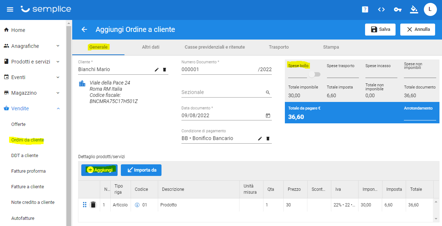Delete the Prodotto row with trash icon

pyautogui.click(x=93, y=205)
